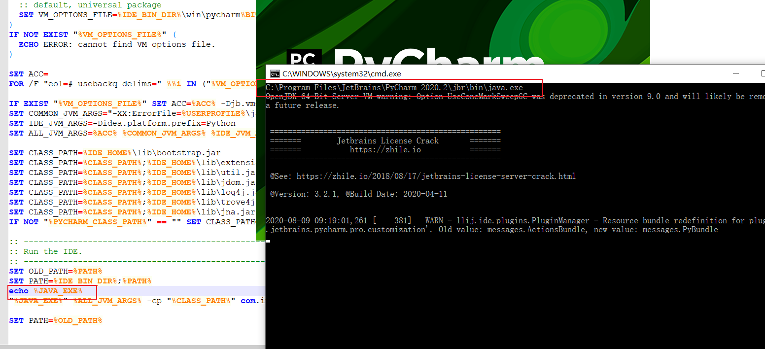Click the '@Version: 3.2.1' line in the console
Image resolution: width=765 pixels, height=349 pixels.
(358, 194)
